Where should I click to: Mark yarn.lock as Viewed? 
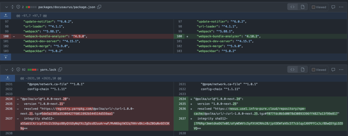(319, 69)
